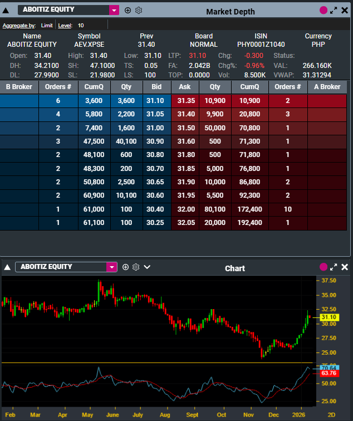Add symbol via plus icon in Chart
Screen dimensions: 353x421
coord(125,267)
